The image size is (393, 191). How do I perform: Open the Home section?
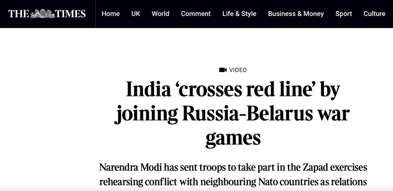click(x=111, y=14)
